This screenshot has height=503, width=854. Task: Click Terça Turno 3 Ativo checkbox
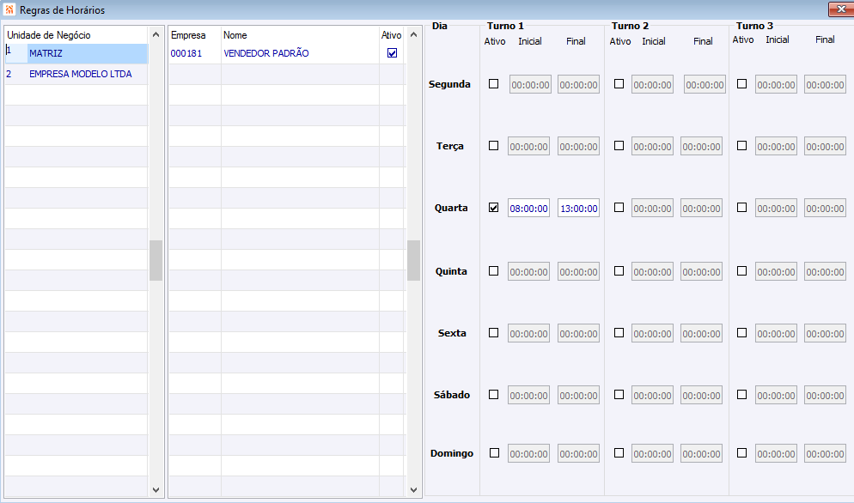point(741,146)
